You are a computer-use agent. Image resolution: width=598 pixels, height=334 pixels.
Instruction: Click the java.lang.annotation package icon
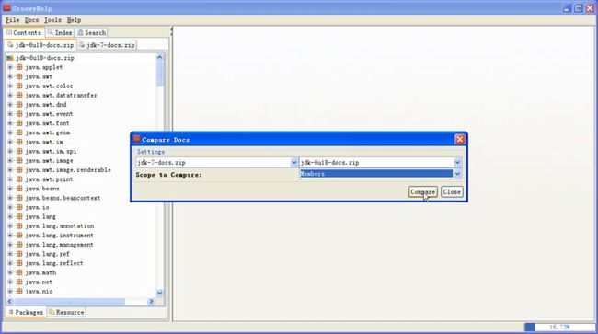(x=19, y=226)
